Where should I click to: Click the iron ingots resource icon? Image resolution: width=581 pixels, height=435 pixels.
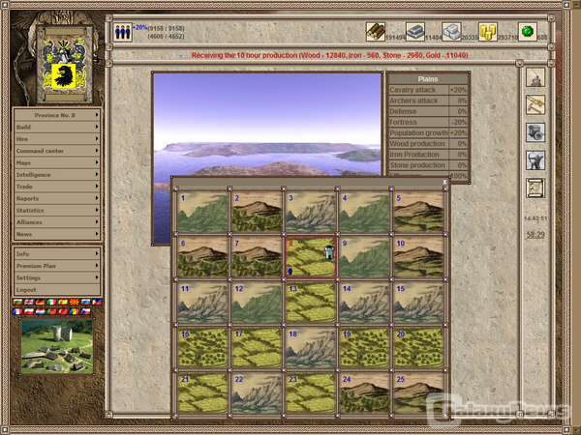pos(415,31)
